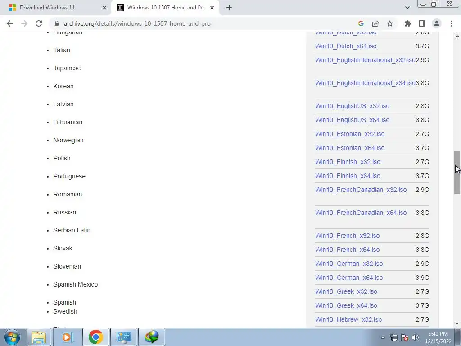Open the Extensions puzzle icon
The height and width of the screenshot is (346, 461).
click(x=408, y=23)
